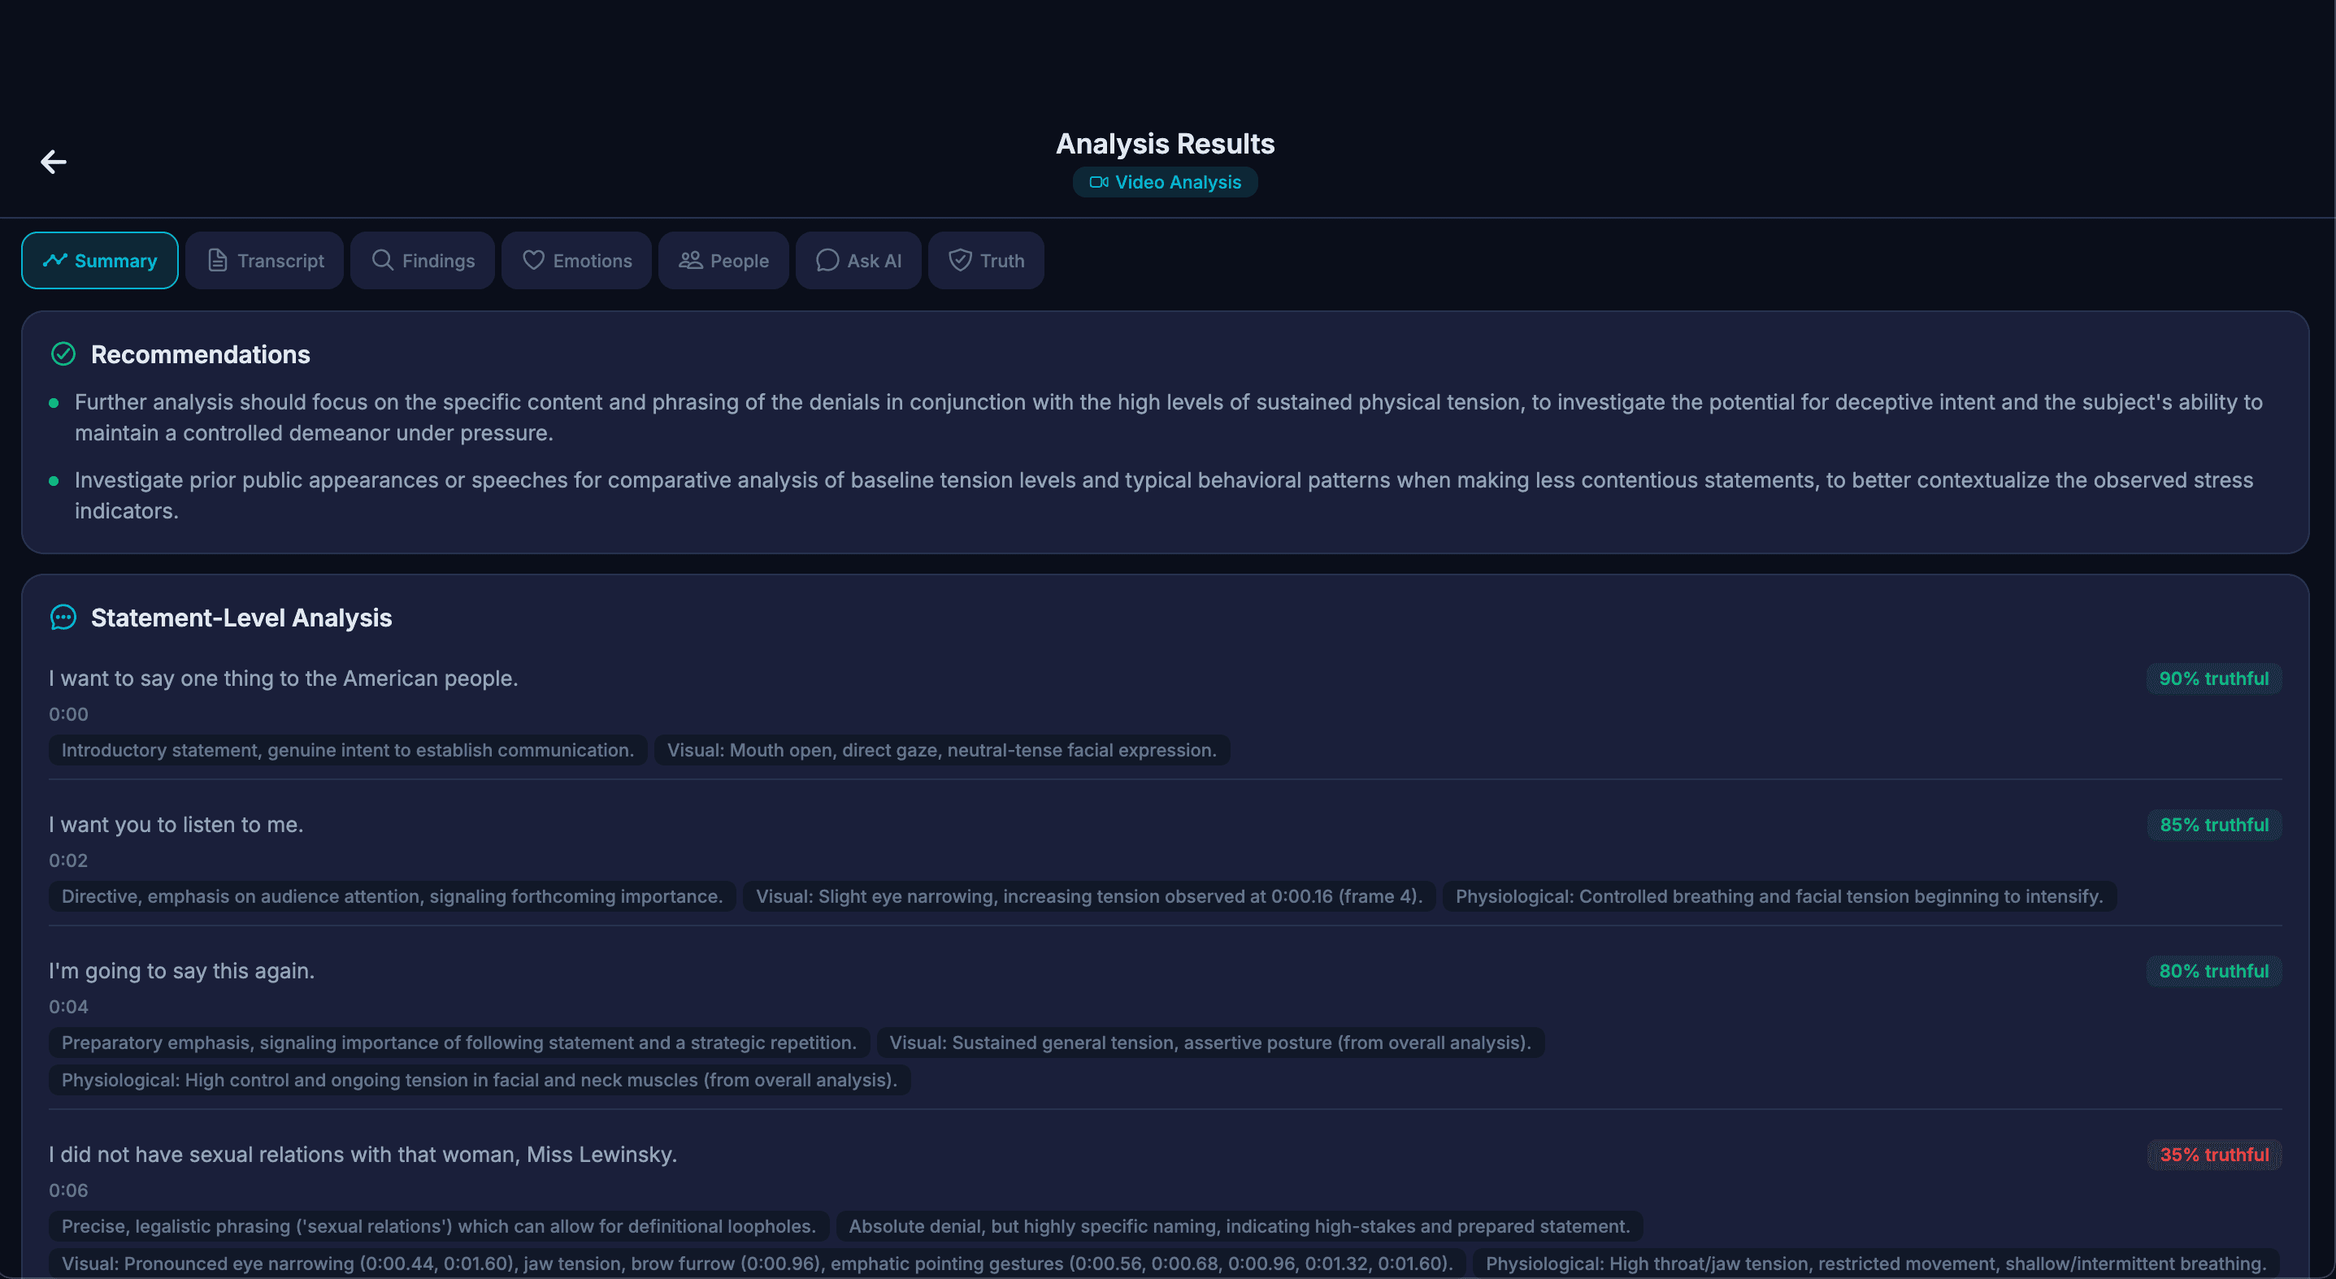Click the 'Precise, legalistic phrasing' tag chip

(438, 1225)
